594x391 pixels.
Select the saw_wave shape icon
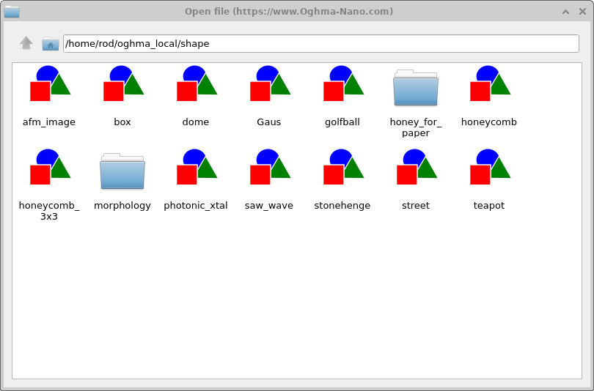point(270,167)
